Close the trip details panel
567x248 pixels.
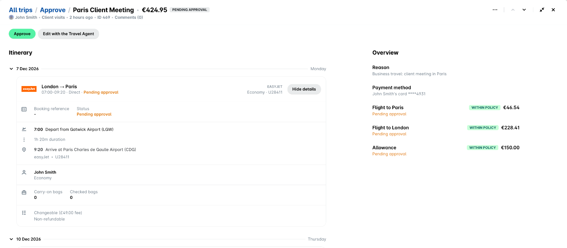pyautogui.click(x=553, y=10)
